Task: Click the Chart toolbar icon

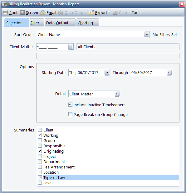Action: [x=115, y=12]
